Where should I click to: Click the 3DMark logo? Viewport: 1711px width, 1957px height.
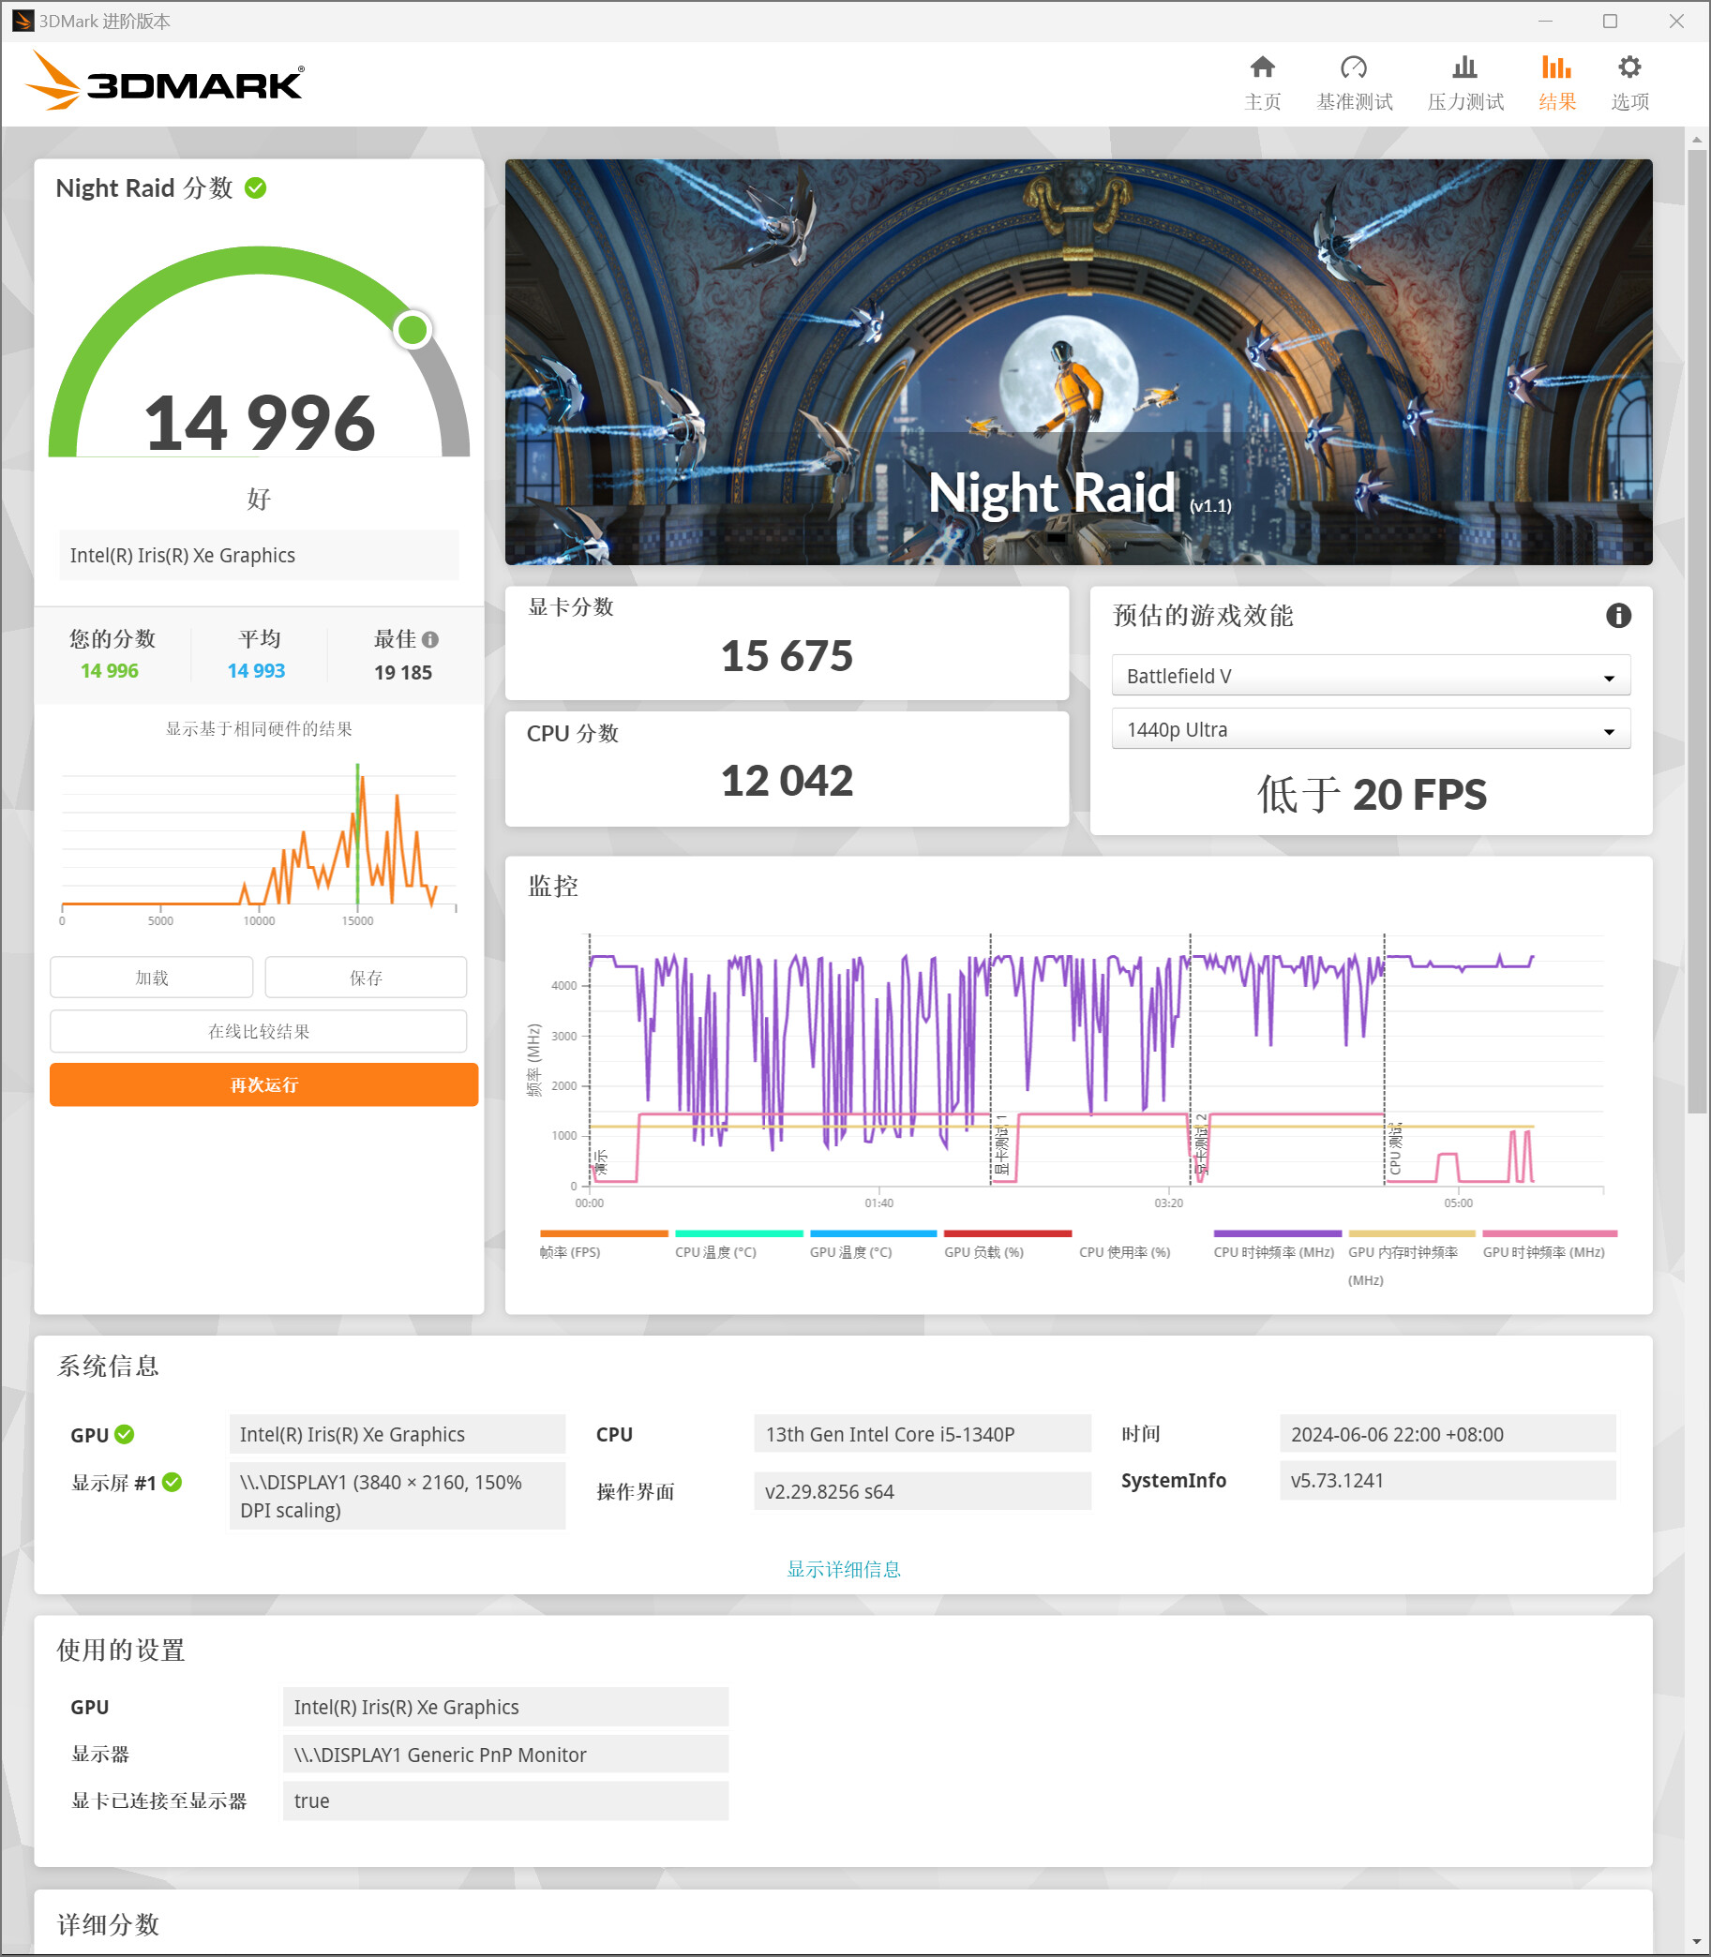[x=165, y=82]
